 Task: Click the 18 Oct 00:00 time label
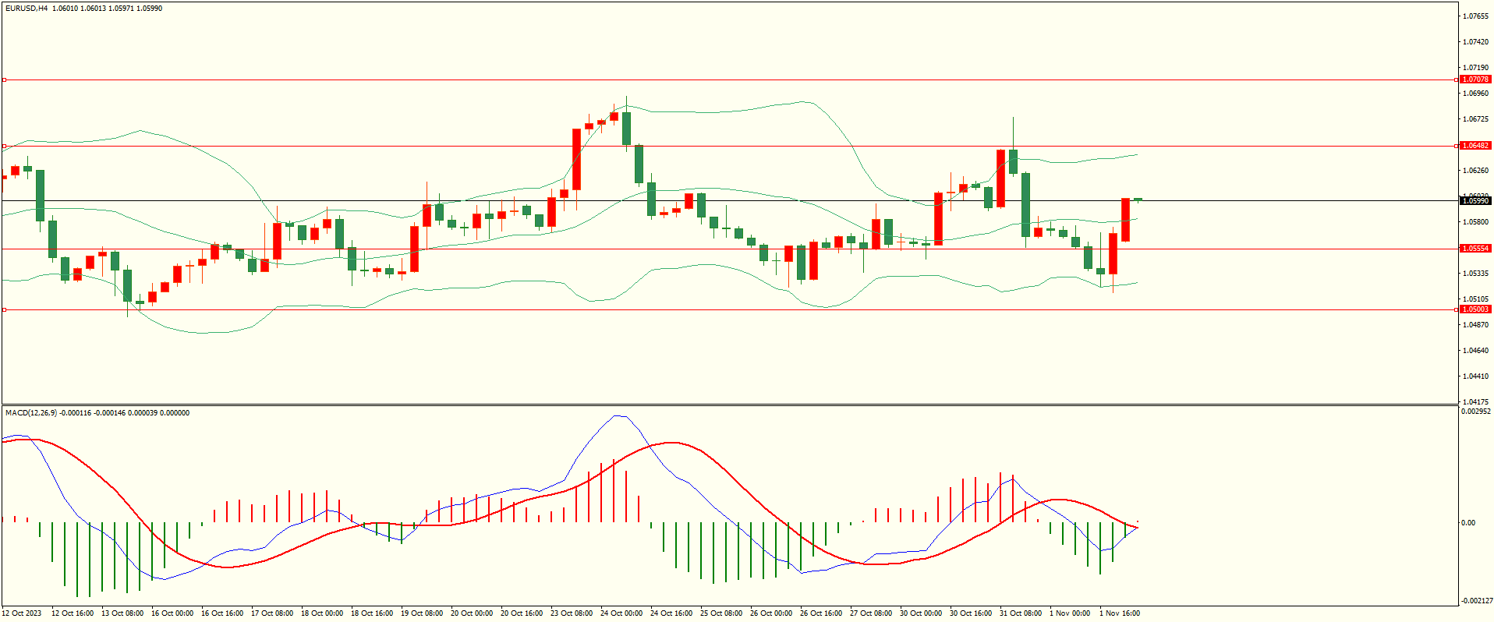pyautogui.click(x=322, y=613)
